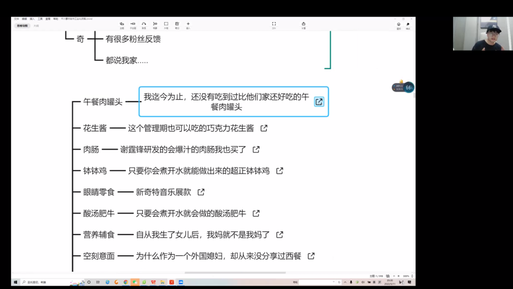Viewport: 513px width, 289px height.
Task: Switch to Outline (大纲) view tab
Action: 36,26
